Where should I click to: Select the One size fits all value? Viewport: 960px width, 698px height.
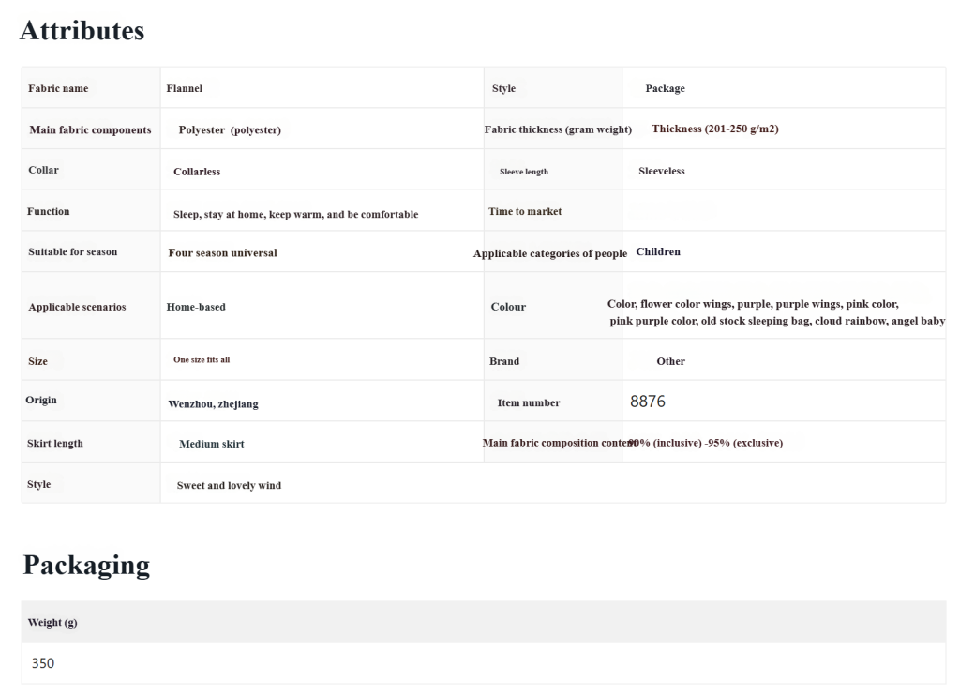[202, 359]
